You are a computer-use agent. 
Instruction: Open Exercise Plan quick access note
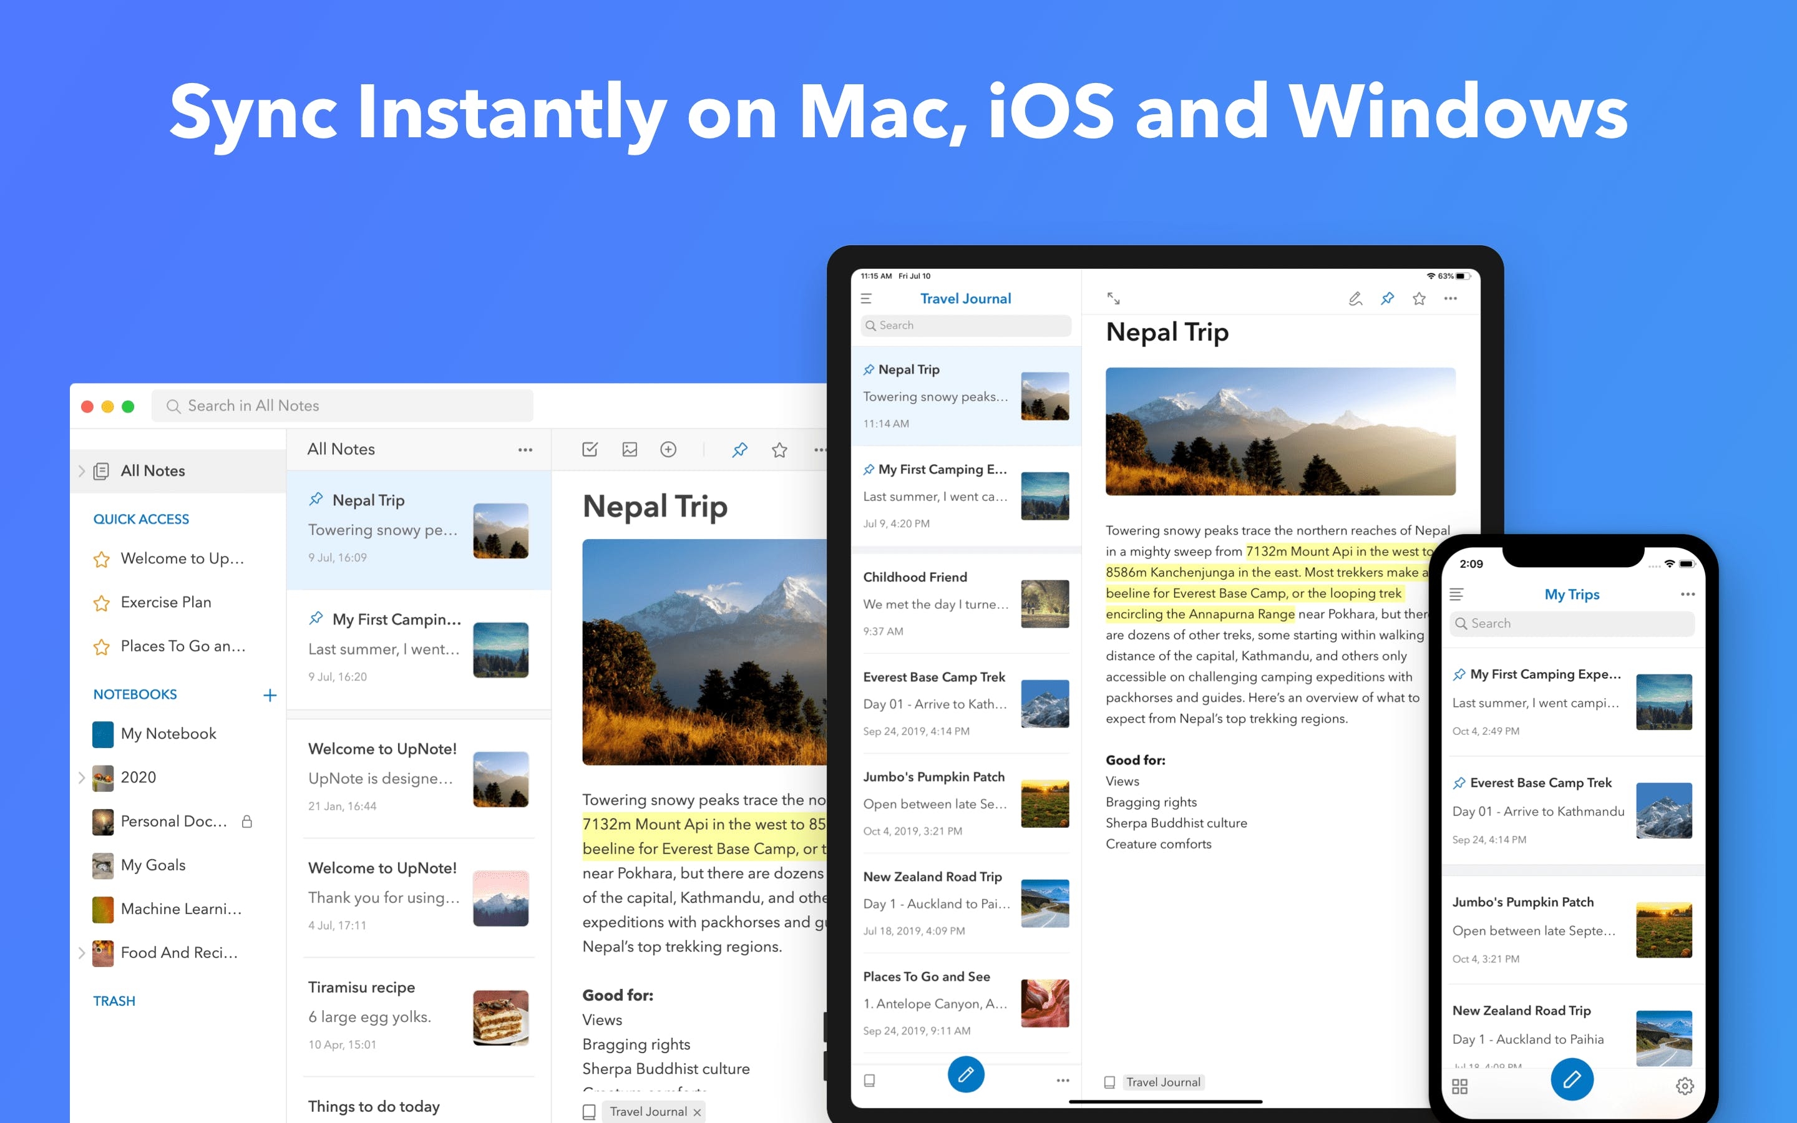[x=178, y=602]
